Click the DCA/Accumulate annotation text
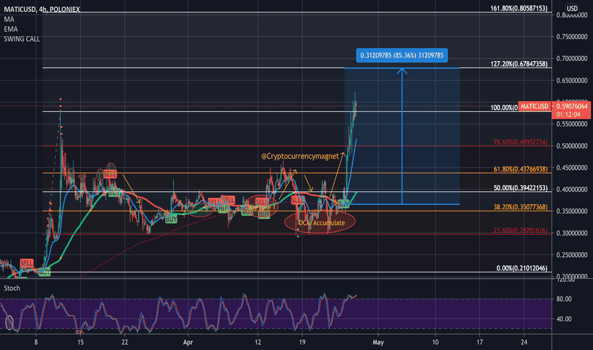The image size is (593, 350). (x=321, y=223)
